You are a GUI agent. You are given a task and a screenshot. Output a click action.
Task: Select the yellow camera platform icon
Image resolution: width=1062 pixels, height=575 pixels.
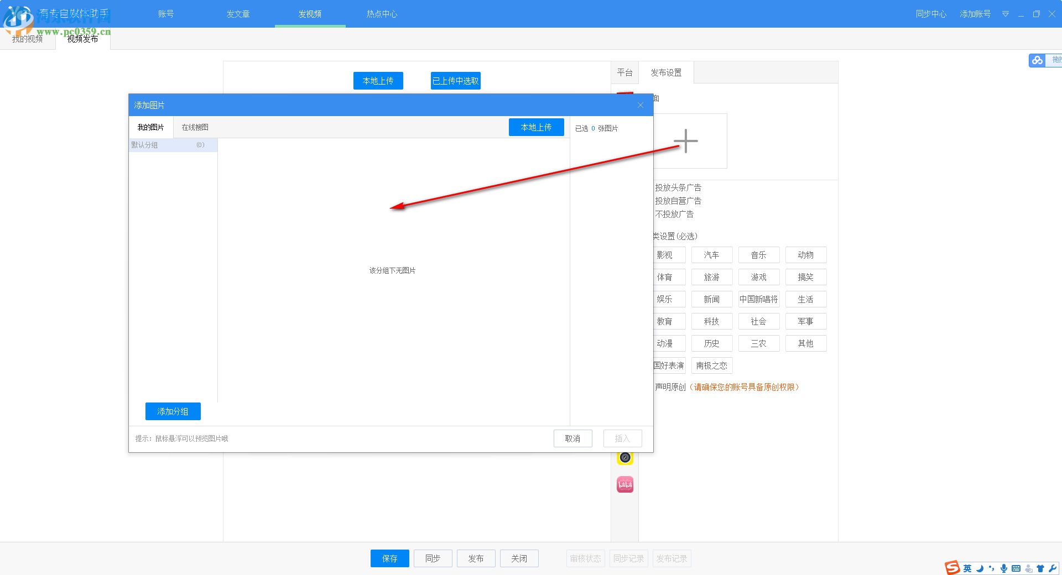[625, 458]
